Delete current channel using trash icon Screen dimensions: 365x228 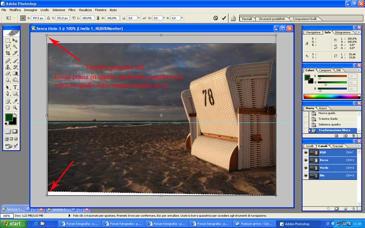click(354, 209)
